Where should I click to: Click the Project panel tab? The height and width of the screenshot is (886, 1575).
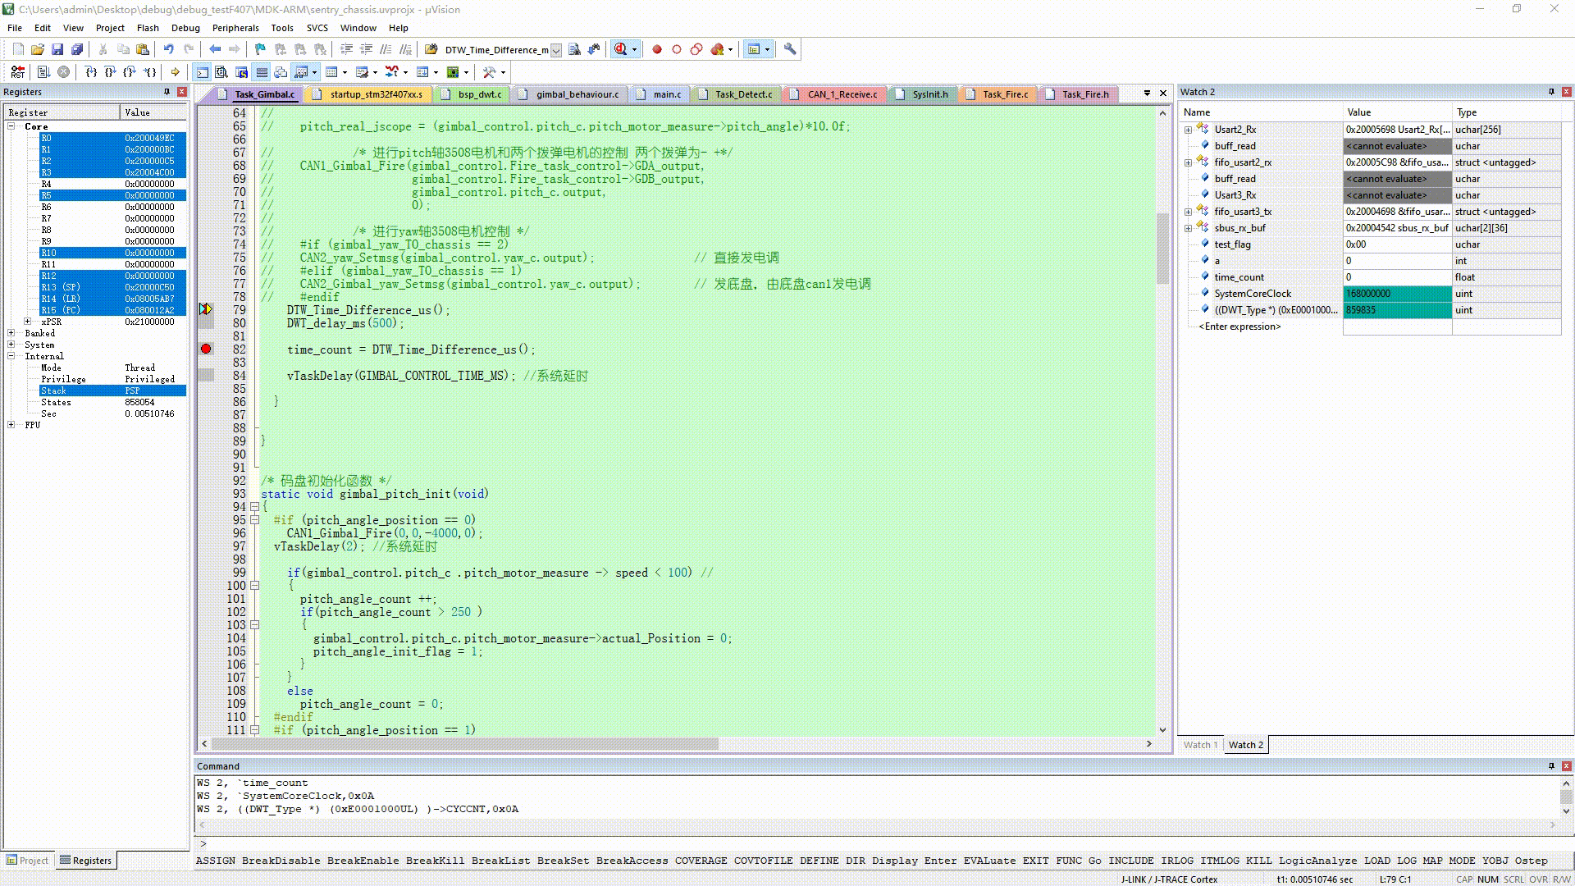click(x=27, y=861)
